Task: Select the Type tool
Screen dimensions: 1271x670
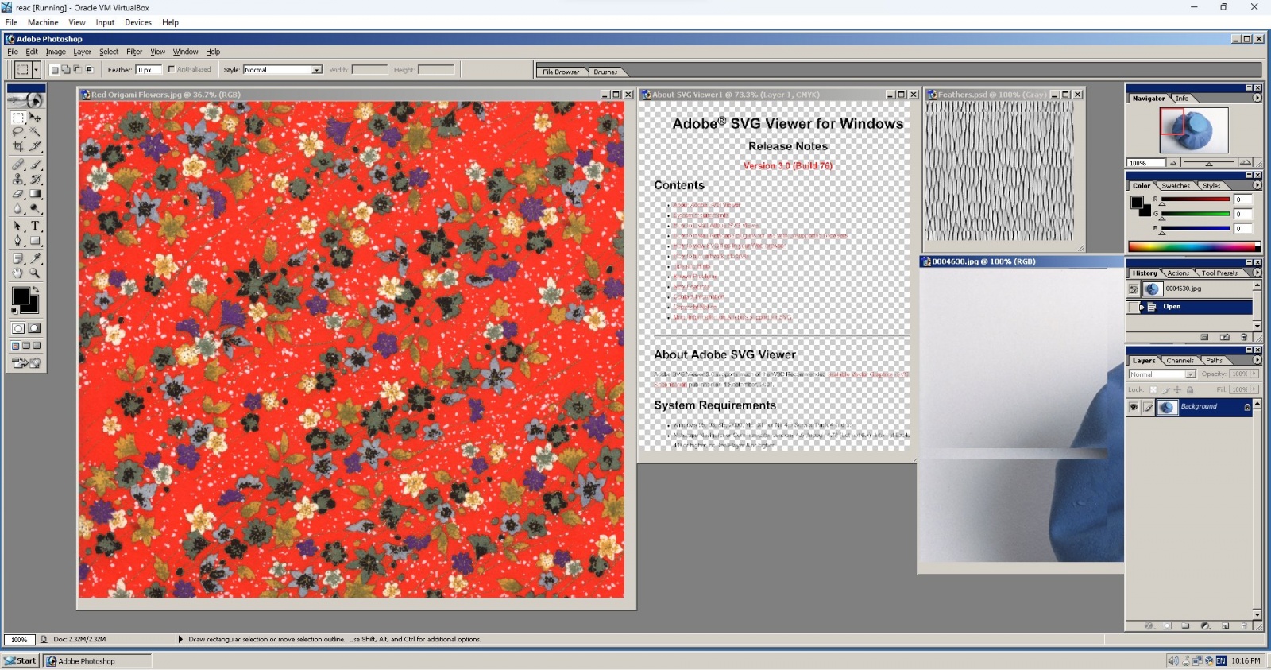Action: pyautogui.click(x=35, y=226)
